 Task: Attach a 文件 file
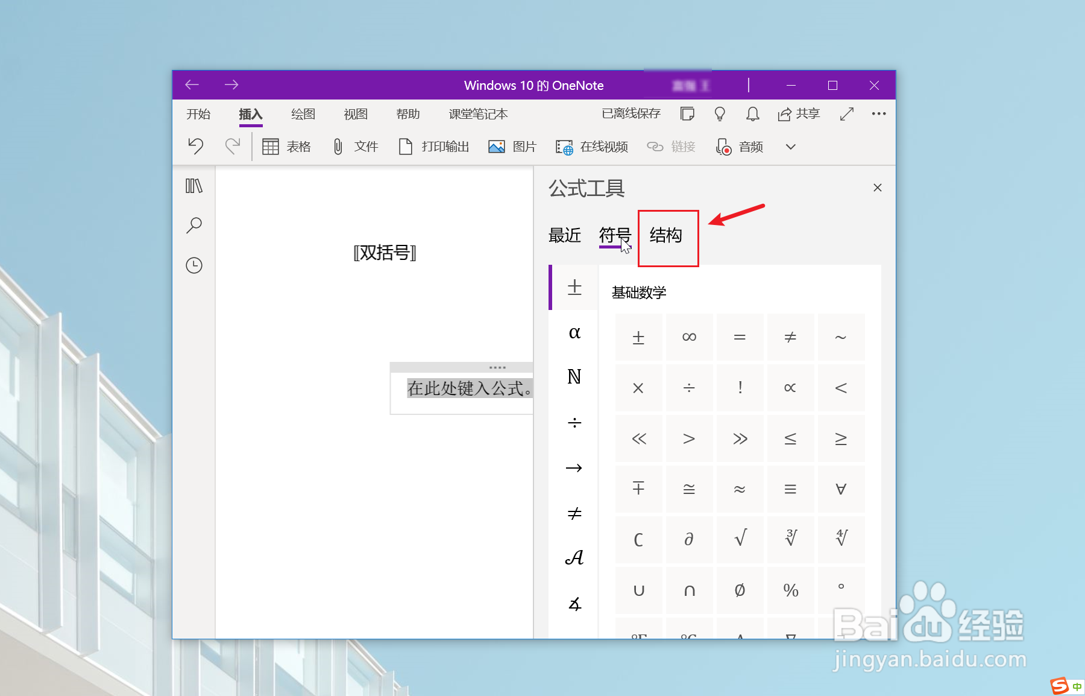coord(356,147)
